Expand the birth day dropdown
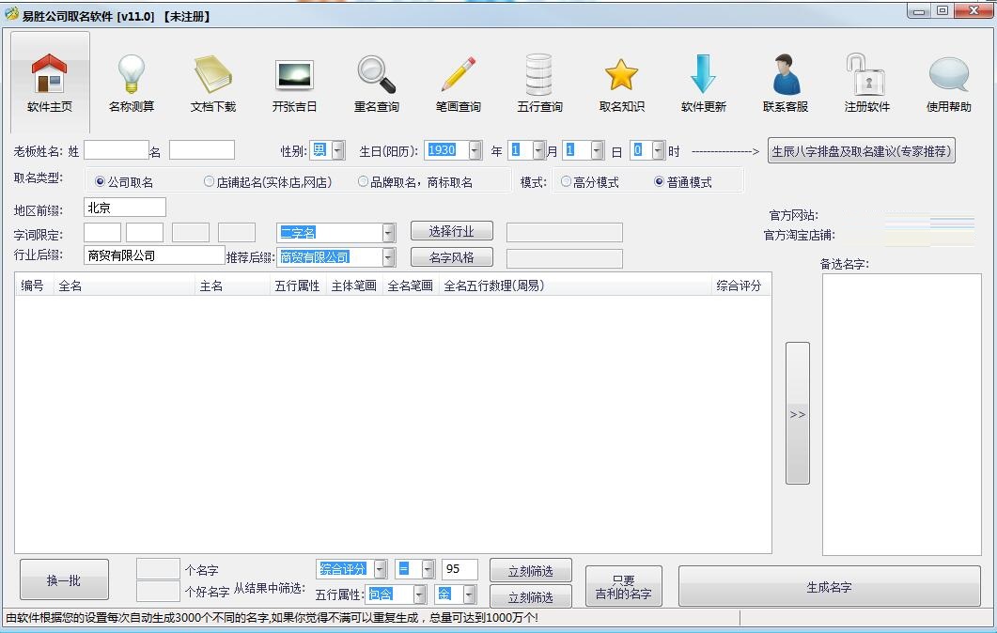Viewport: 997px width, 633px height. (597, 150)
